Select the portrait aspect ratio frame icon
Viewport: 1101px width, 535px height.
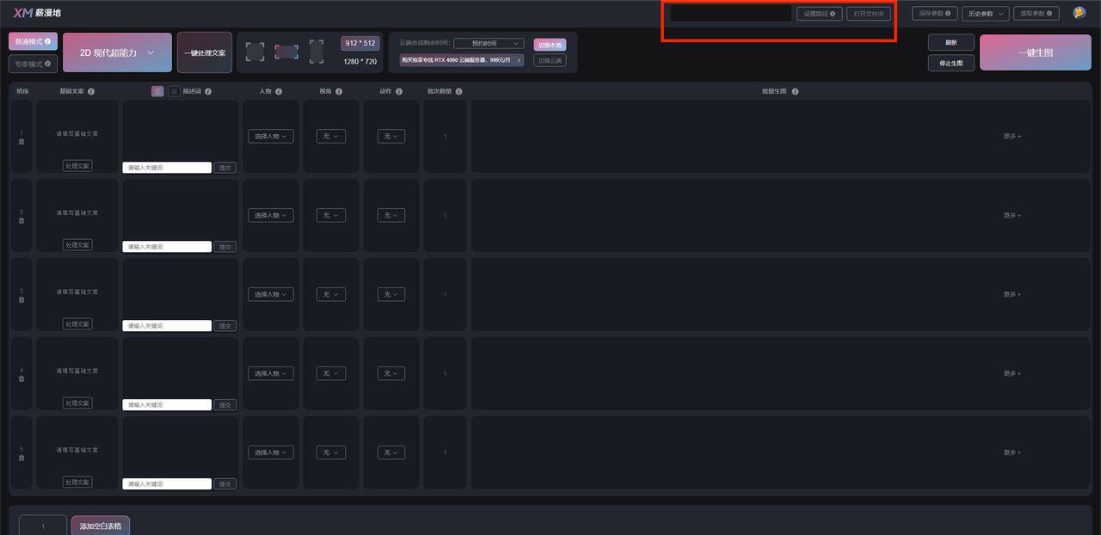[x=317, y=52]
